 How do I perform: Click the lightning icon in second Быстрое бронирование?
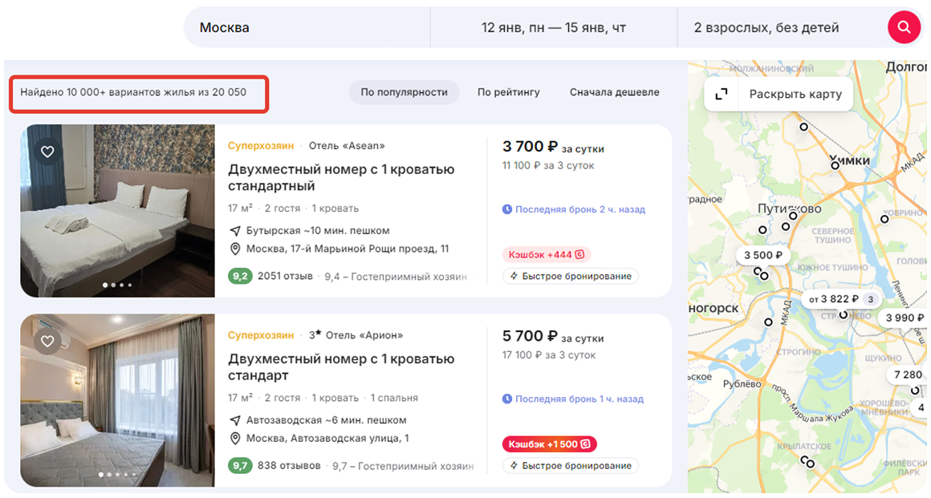513,466
